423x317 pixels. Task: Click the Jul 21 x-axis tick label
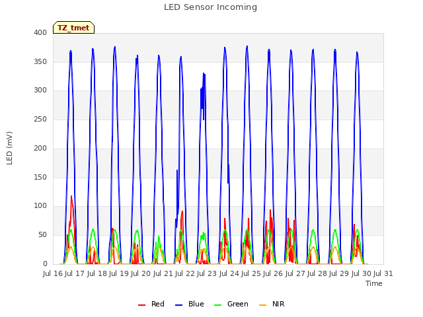tap(163, 273)
